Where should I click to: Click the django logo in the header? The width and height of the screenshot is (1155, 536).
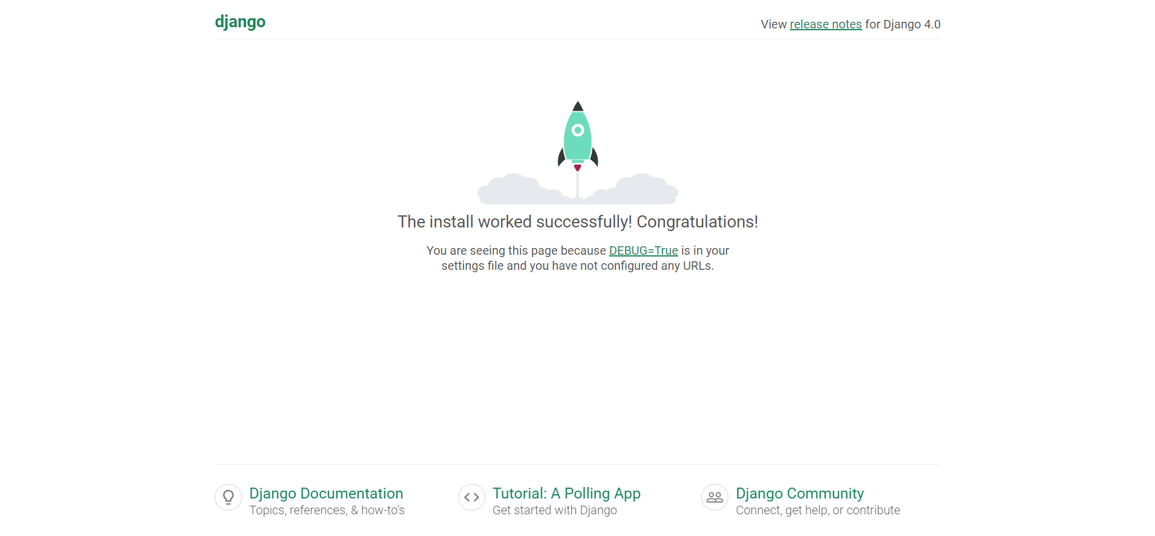click(240, 22)
